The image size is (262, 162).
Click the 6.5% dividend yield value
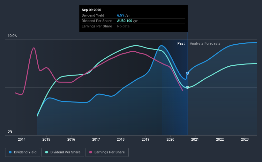[121, 15]
